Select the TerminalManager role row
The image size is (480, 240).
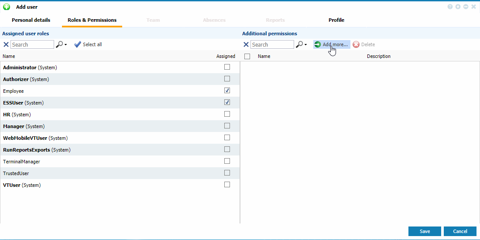[x=22, y=162]
